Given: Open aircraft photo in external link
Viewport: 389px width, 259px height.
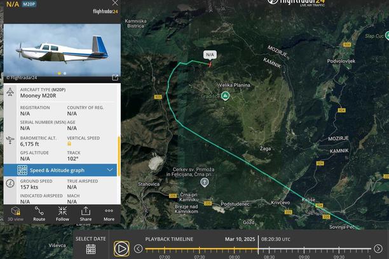Looking at the screenshot, I should pos(115,77).
